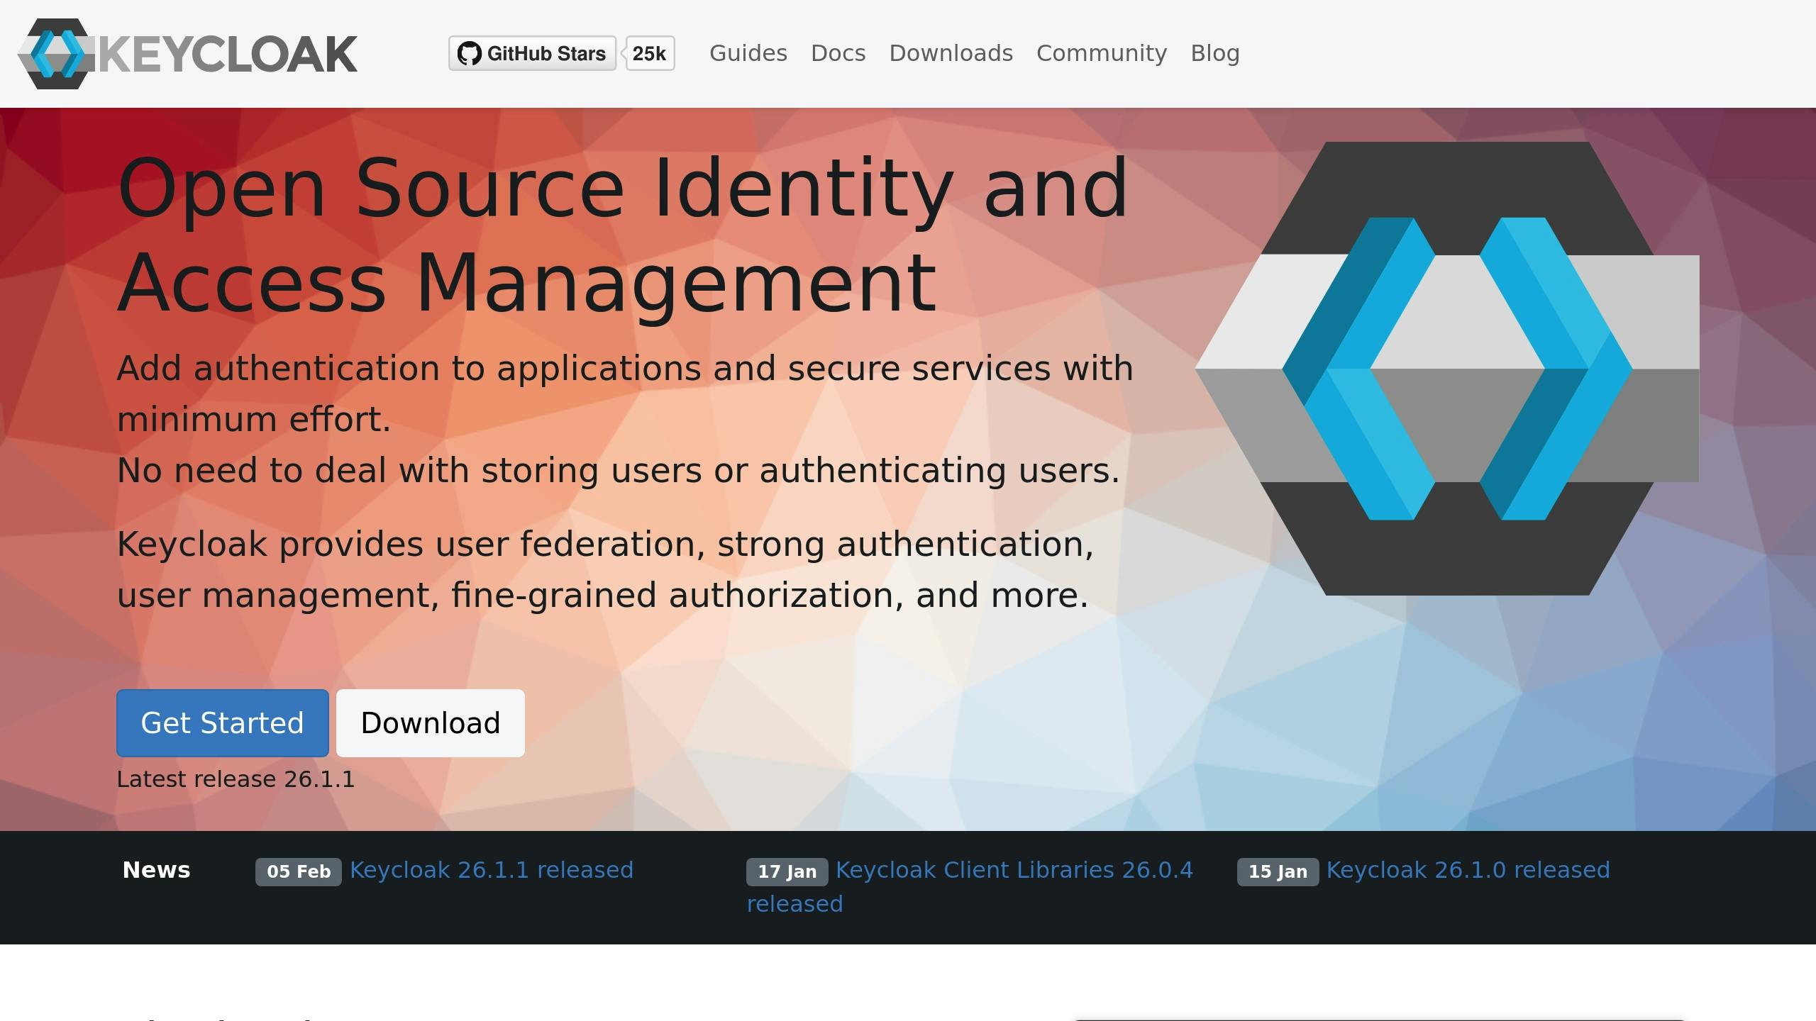The height and width of the screenshot is (1021, 1816).
Task: Click the Download button
Action: (431, 723)
